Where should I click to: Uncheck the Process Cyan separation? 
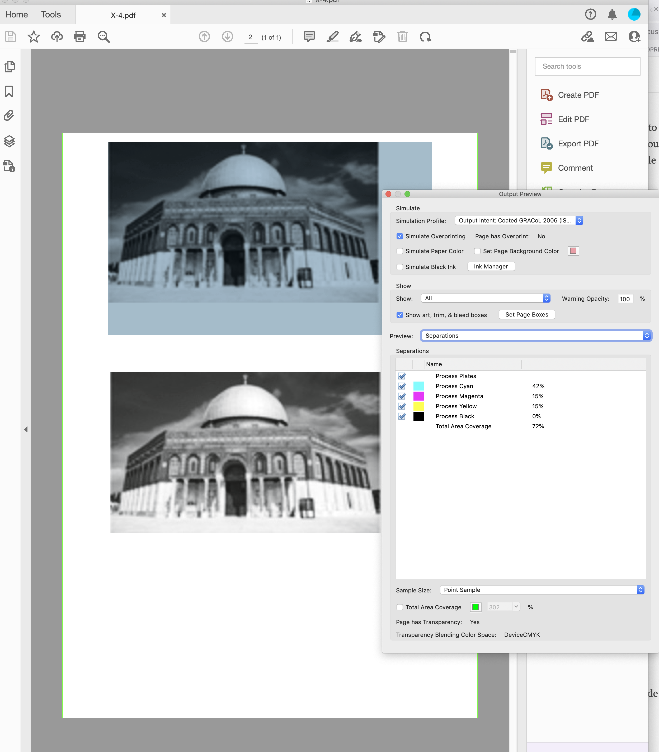[x=402, y=386]
